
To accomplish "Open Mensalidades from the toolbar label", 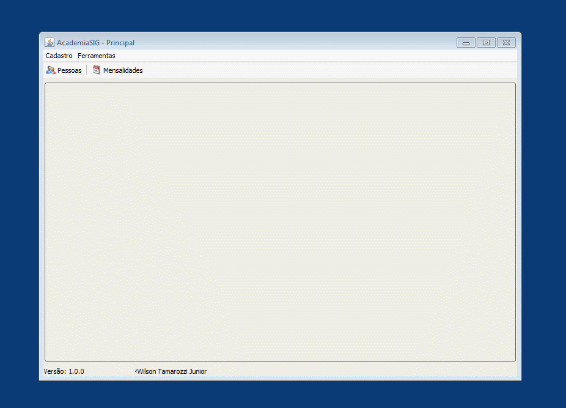I will coord(123,70).
